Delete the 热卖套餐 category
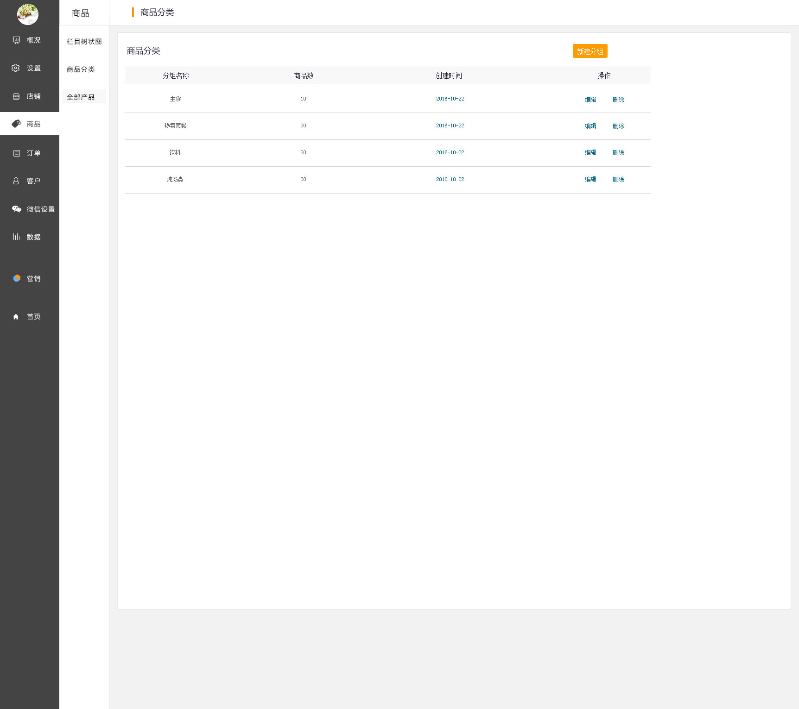The height and width of the screenshot is (709, 799). tap(618, 126)
